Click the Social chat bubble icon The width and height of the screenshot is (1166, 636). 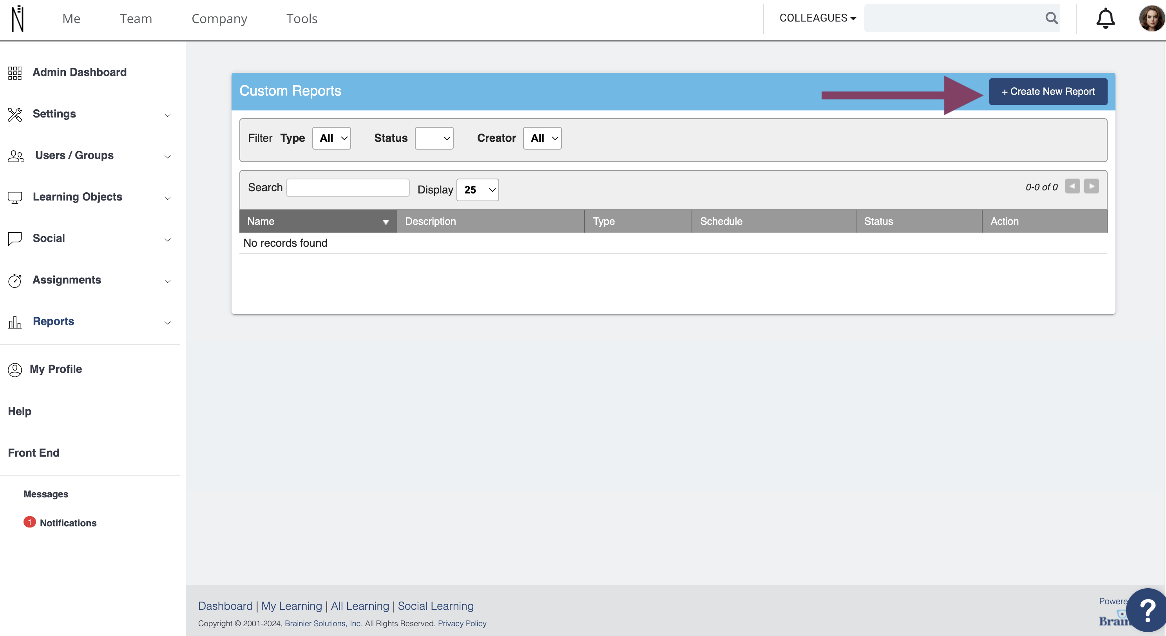15,238
